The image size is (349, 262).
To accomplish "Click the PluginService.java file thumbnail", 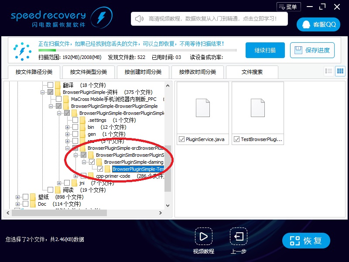I will [x=203, y=107].
